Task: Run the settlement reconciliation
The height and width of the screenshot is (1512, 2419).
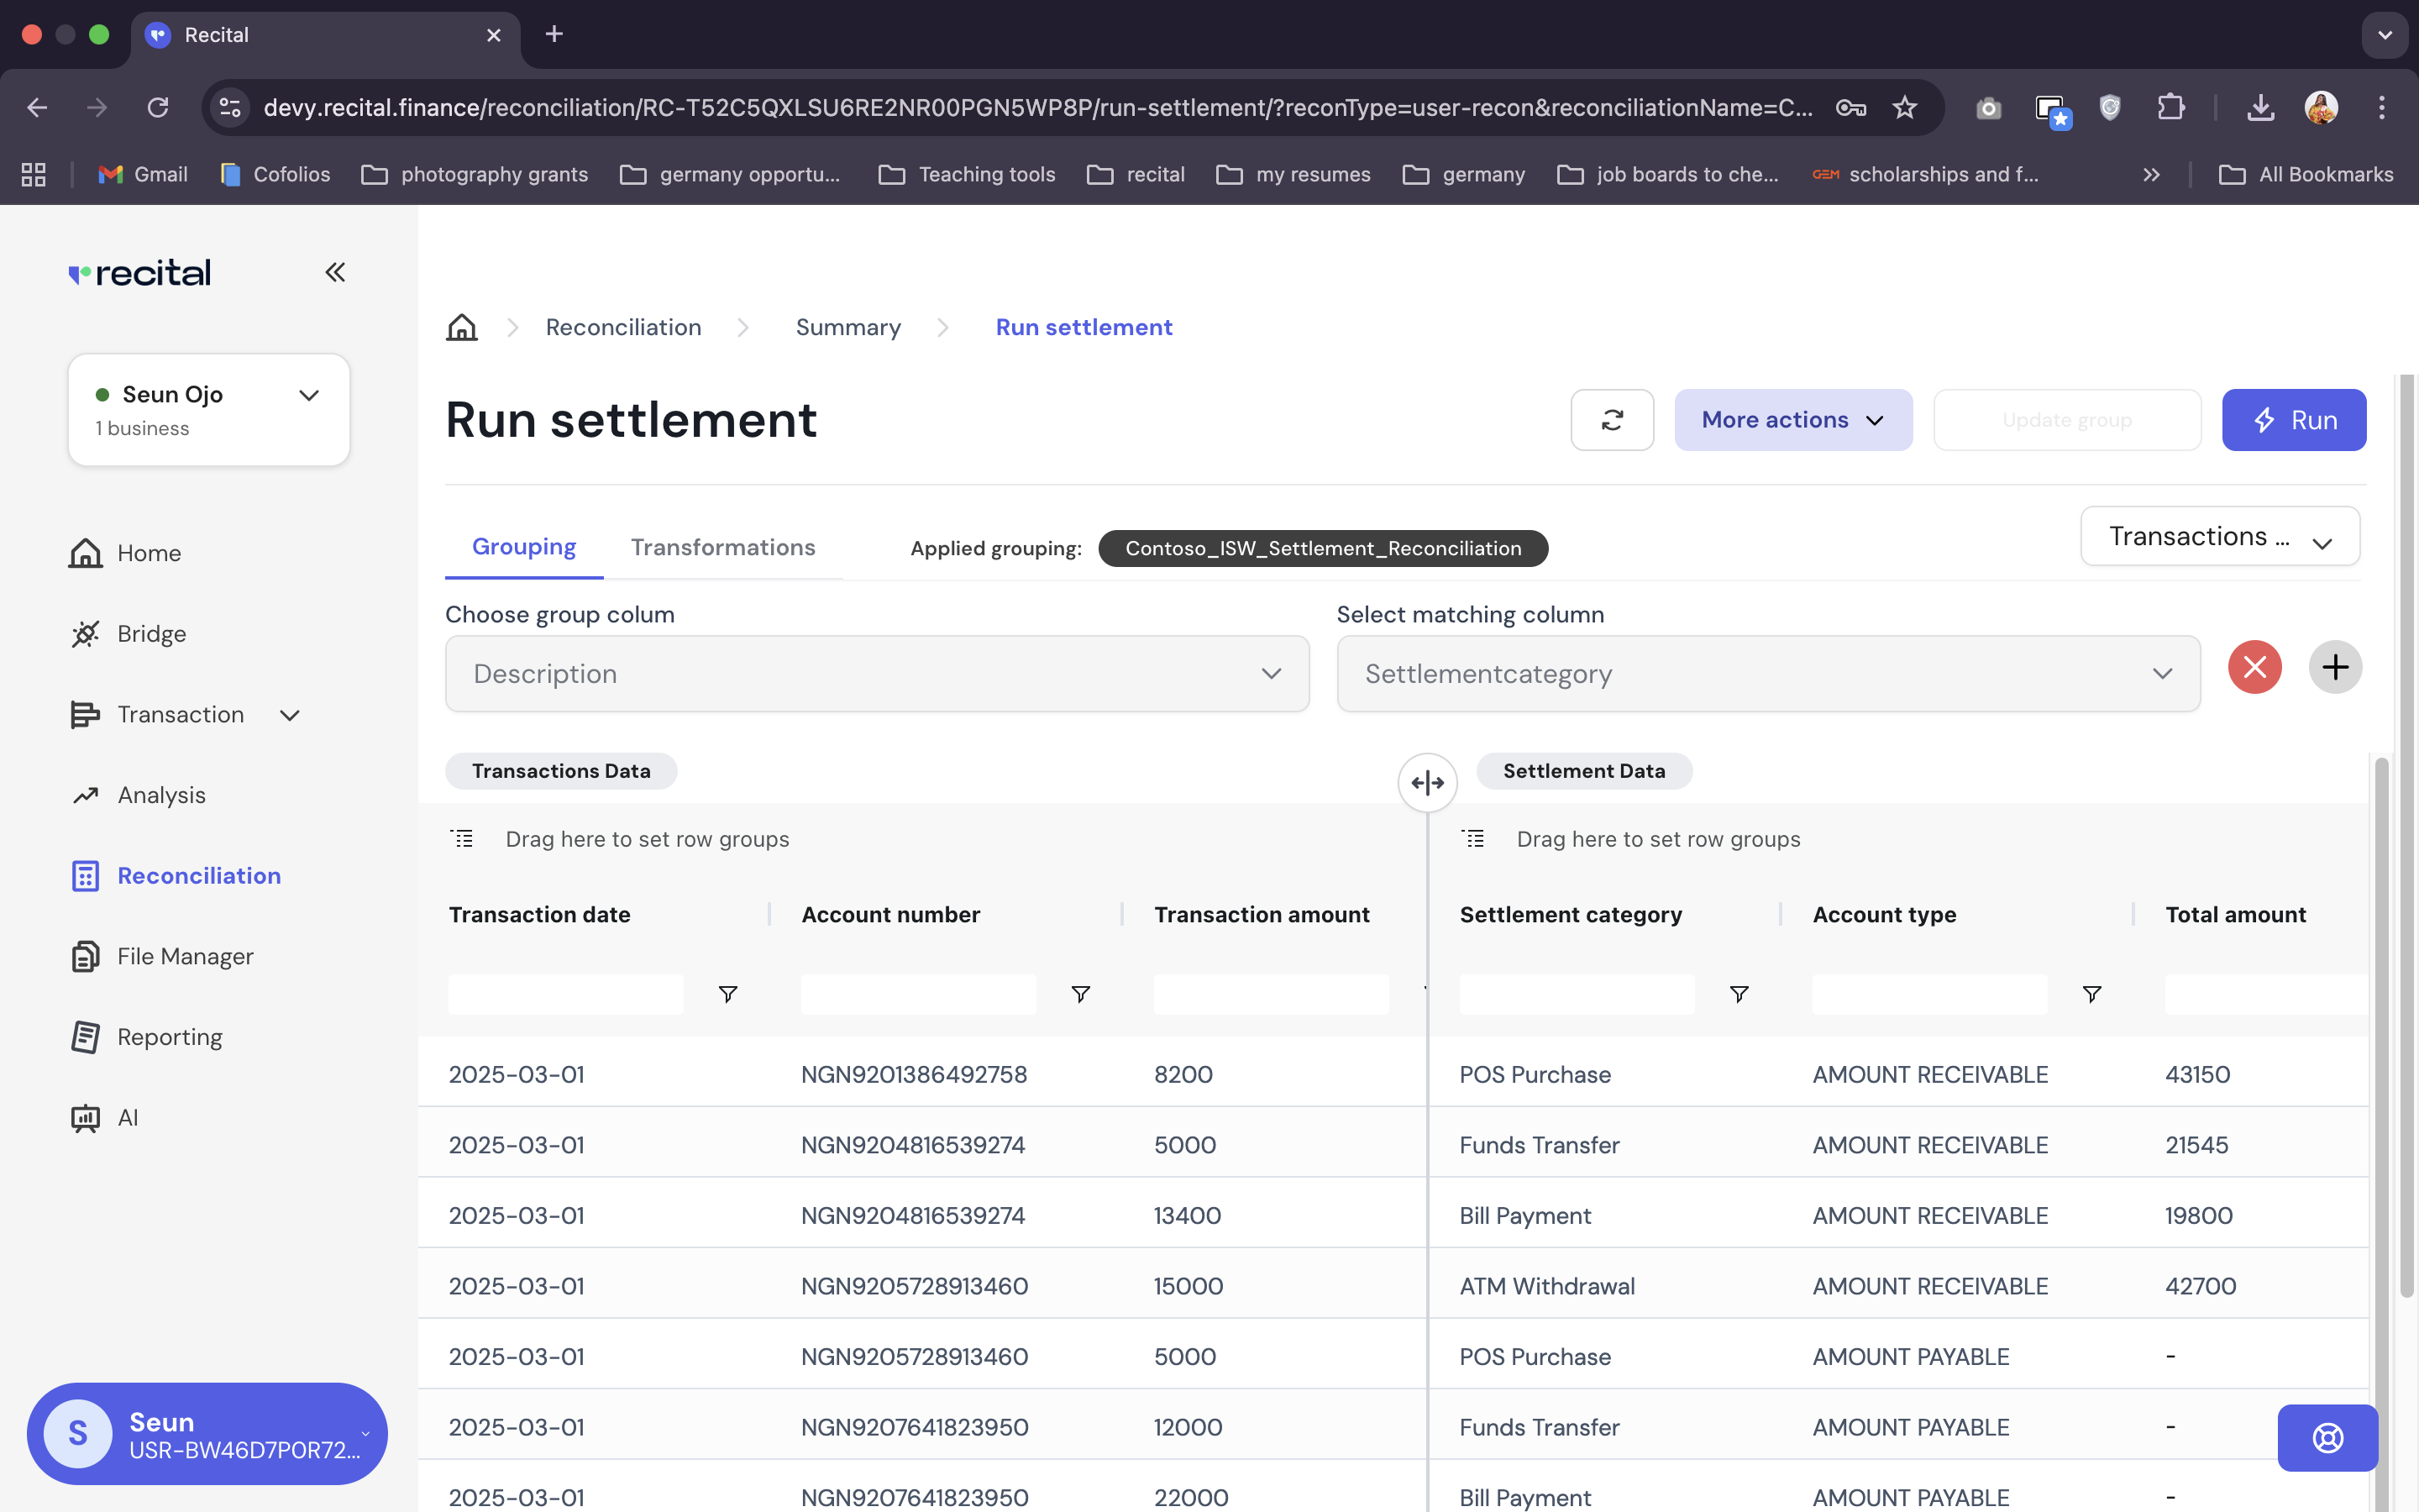Action: click(2294, 420)
